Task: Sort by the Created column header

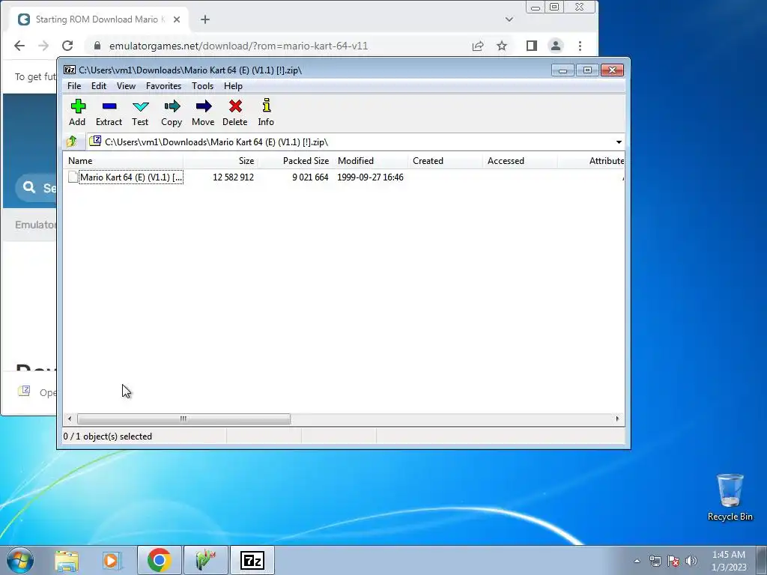Action: pyautogui.click(x=445, y=161)
